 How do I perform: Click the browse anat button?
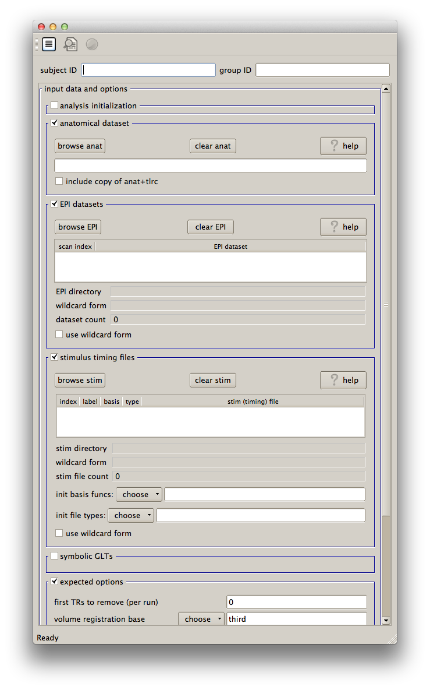click(x=80, y=146)
